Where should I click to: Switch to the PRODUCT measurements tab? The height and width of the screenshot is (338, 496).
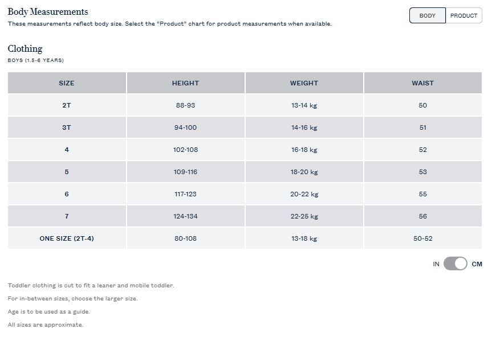coord(464,15)
